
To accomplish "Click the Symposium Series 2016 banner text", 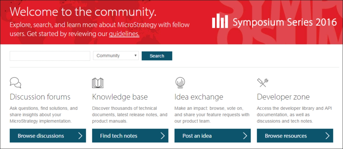I will 285,22.
